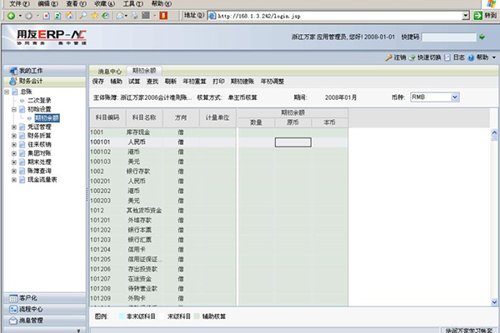Open the 编辑 browser menu
The width and height of the screenshot is (500, 333).
click(47, 4)
